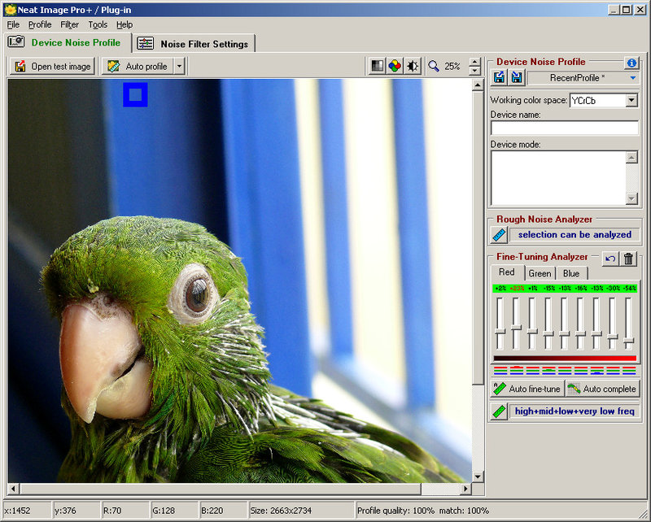Click the save profile floppy icon

click(517, 77)
